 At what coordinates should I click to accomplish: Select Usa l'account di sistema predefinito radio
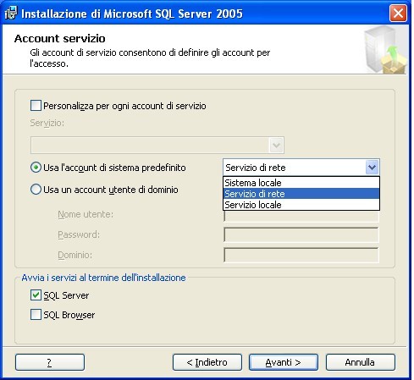tap(36, 168)
